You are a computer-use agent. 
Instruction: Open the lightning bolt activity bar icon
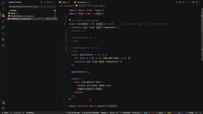tap(3, 40)
